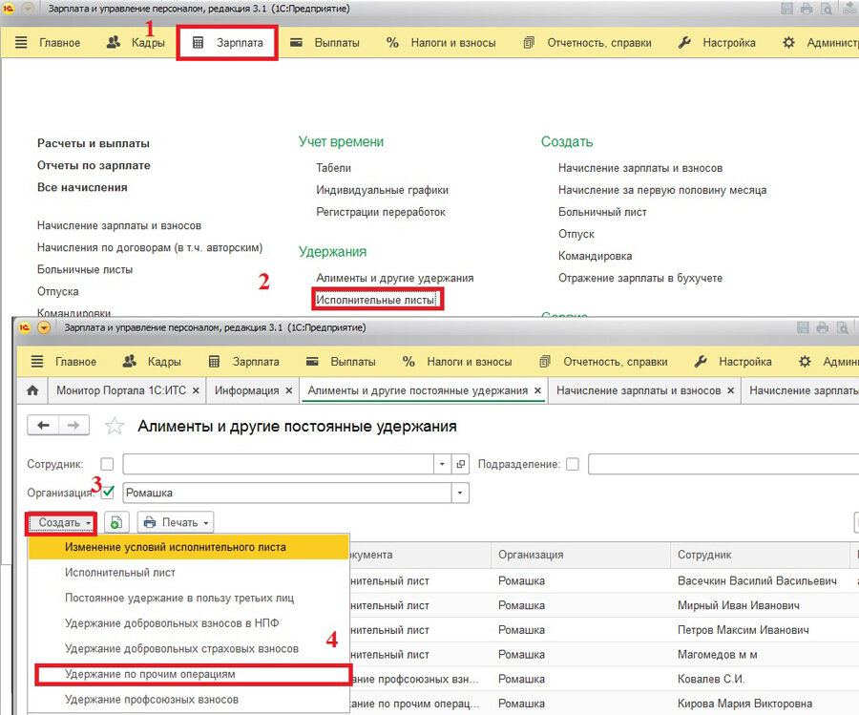Click the Выплаты card icon in front window
Screen dimensions: 859x715
pos(312,361)
